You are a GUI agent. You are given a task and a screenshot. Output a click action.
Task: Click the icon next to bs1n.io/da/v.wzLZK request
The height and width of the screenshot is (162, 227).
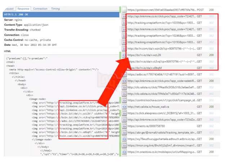coord(124,55)
